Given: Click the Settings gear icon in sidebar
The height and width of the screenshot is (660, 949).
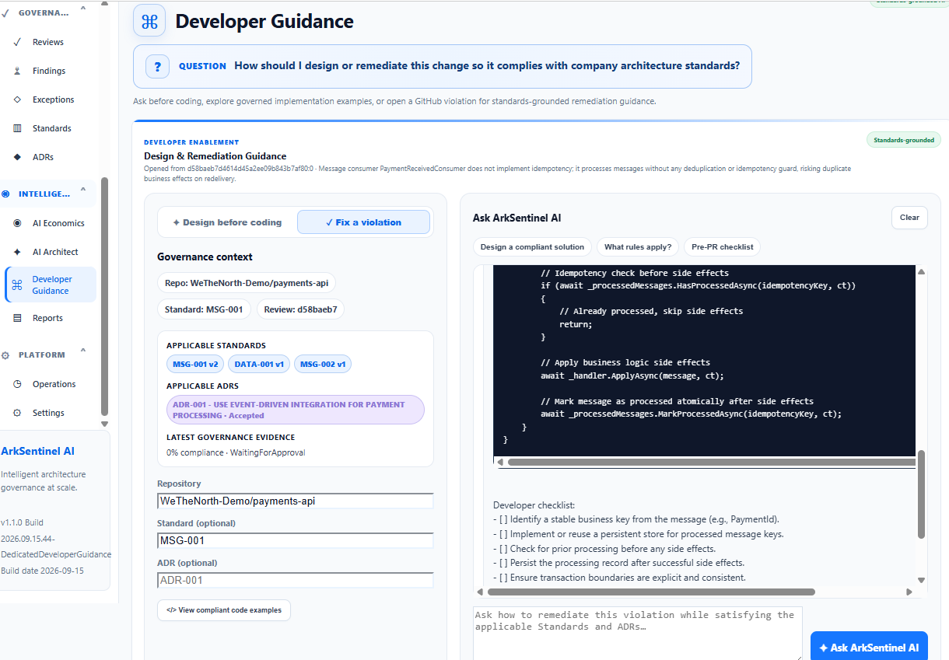Looking at the screenshot, I should pyautogui.click(x=17, y=413).
